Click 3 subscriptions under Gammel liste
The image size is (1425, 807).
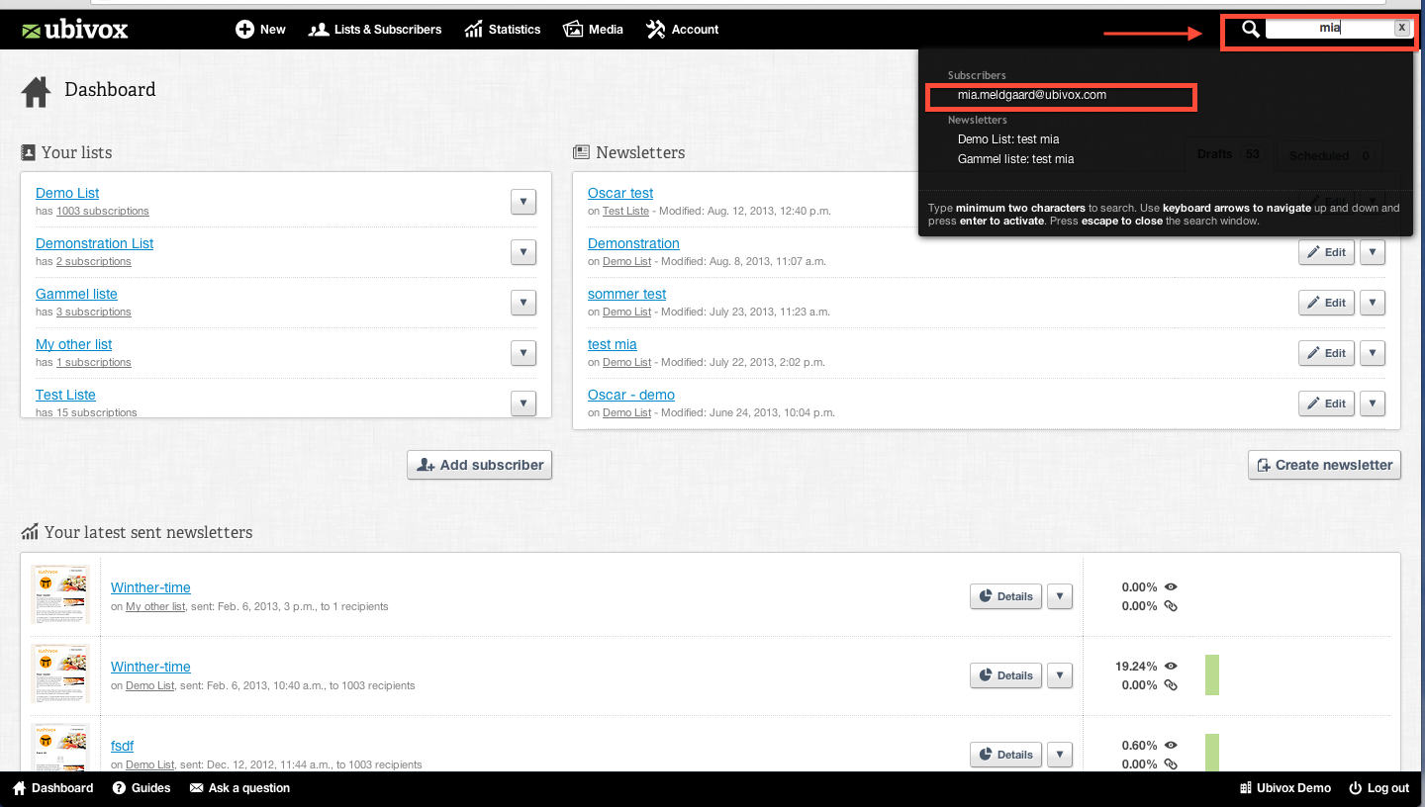pos(94,313)
